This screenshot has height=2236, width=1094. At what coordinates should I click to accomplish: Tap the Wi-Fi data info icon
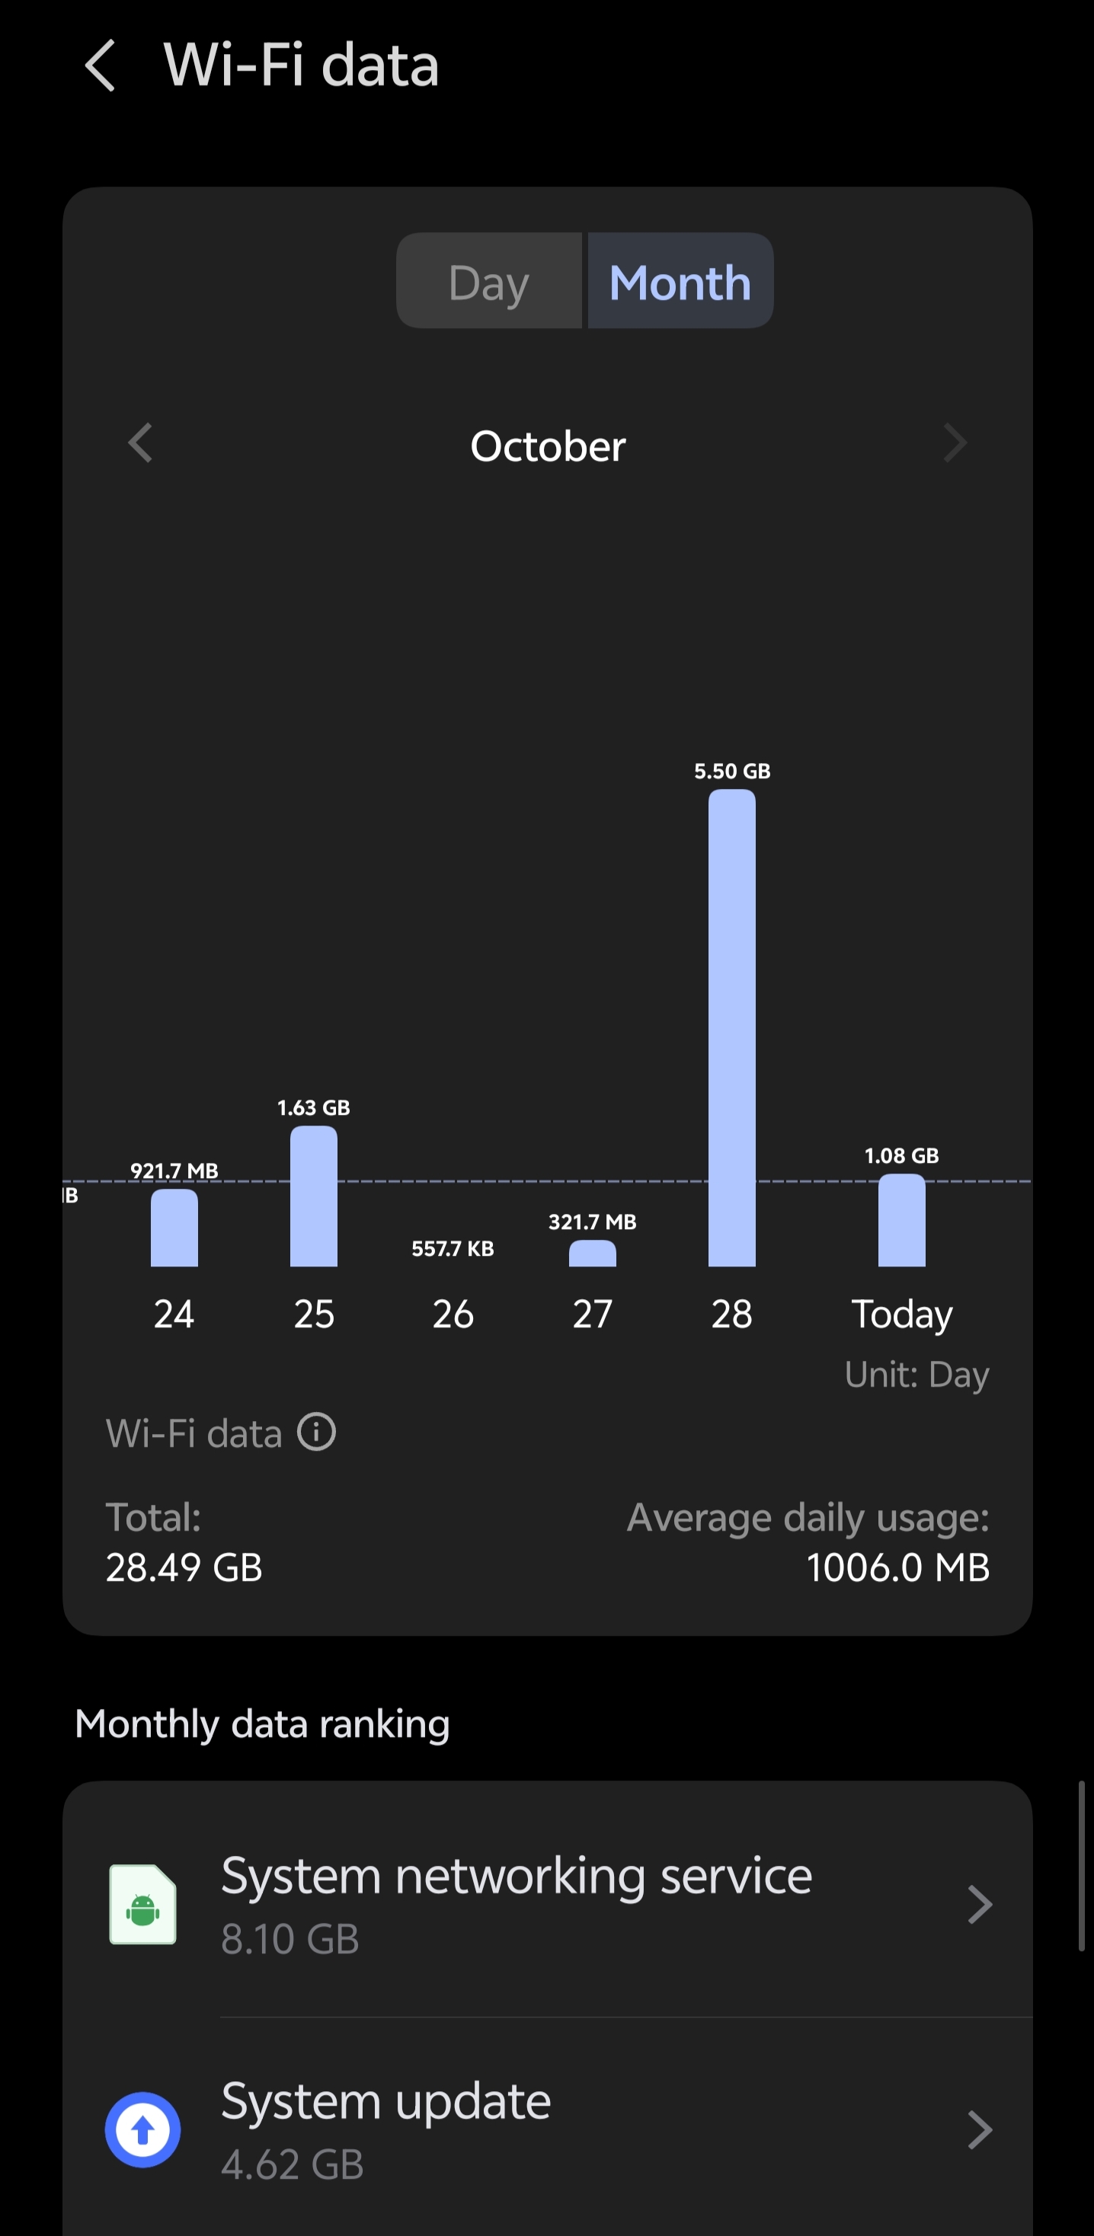click(x=316, y=1433)
